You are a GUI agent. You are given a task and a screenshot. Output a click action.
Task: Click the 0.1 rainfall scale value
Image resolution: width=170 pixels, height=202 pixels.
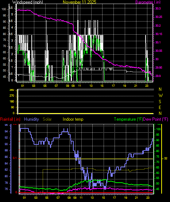click(15, 158)
